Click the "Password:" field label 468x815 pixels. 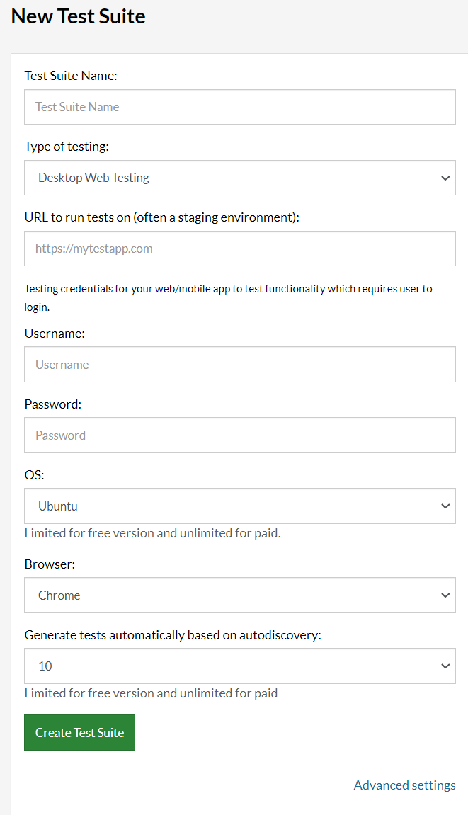(53, 404)
